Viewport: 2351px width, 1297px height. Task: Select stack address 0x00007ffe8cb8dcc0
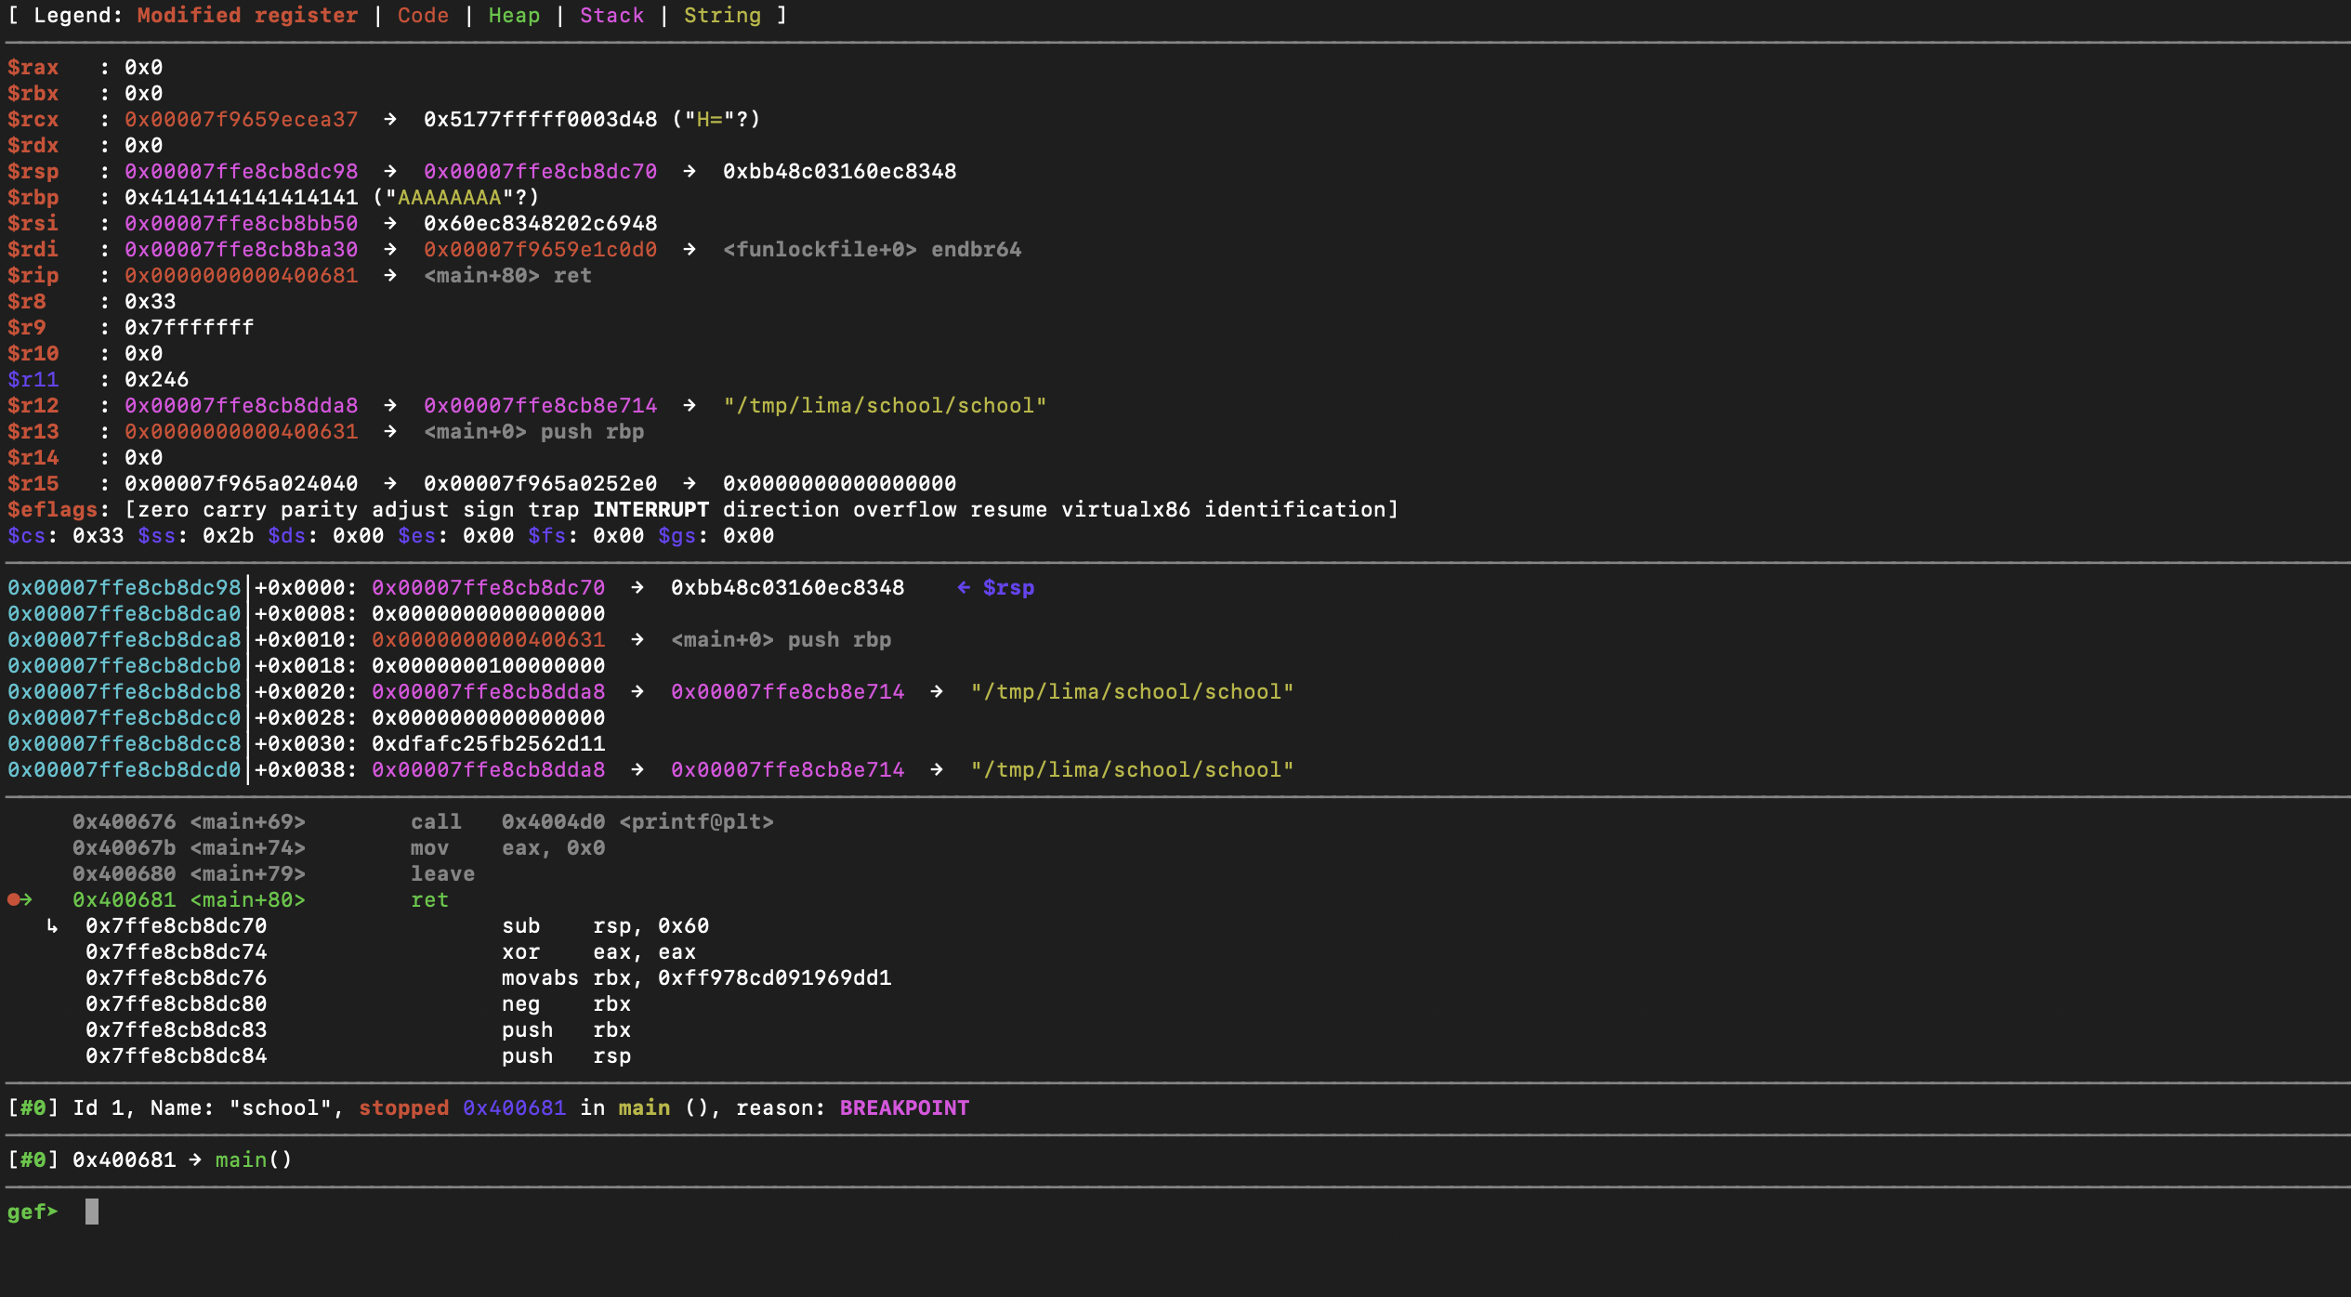124,718
